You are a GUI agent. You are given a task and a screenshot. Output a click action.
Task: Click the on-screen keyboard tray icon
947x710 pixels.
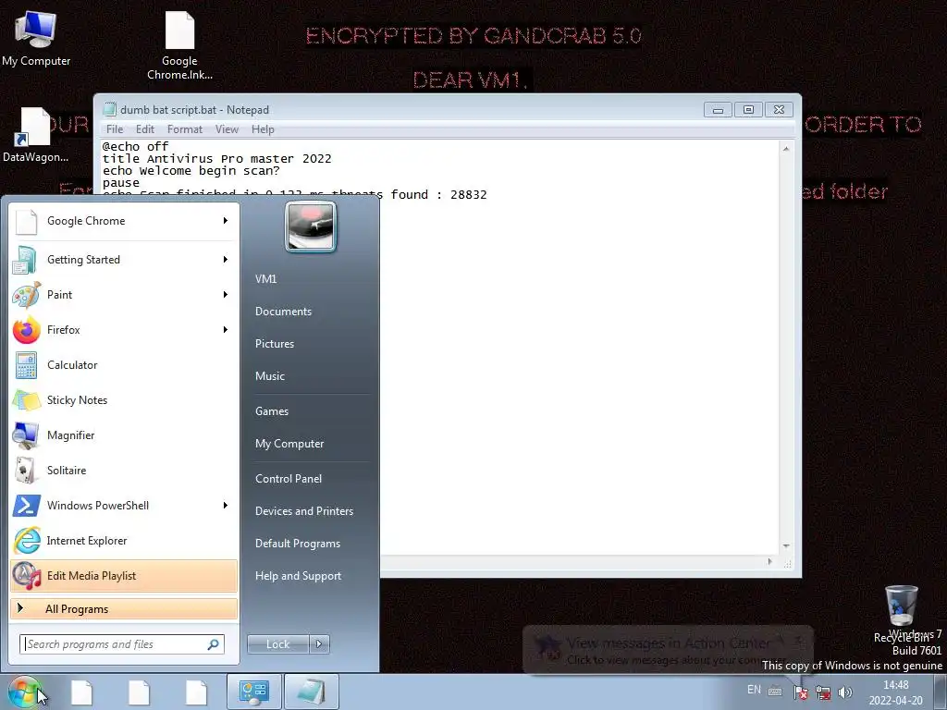[x=775, y=692]
